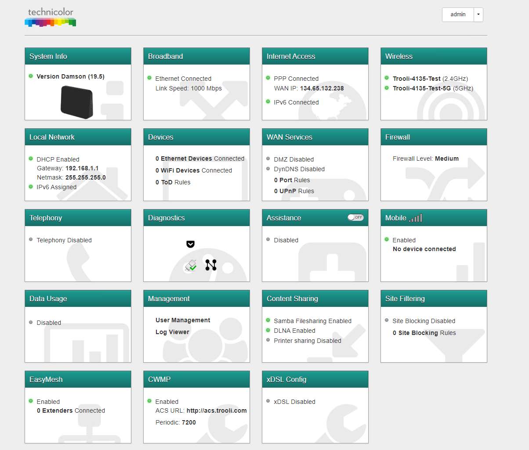Click the cable check icon in Diagnostics
Screen dimensions: 529x450
coord(191,265)
